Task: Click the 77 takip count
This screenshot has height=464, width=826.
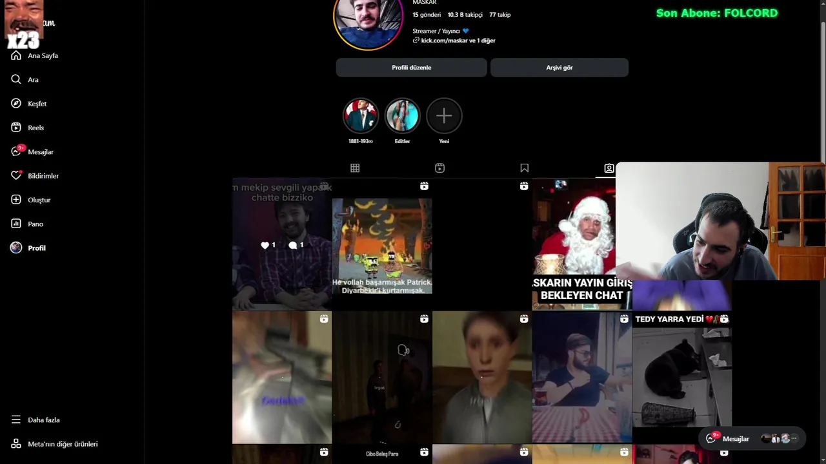Action: (x=499, y=15)
